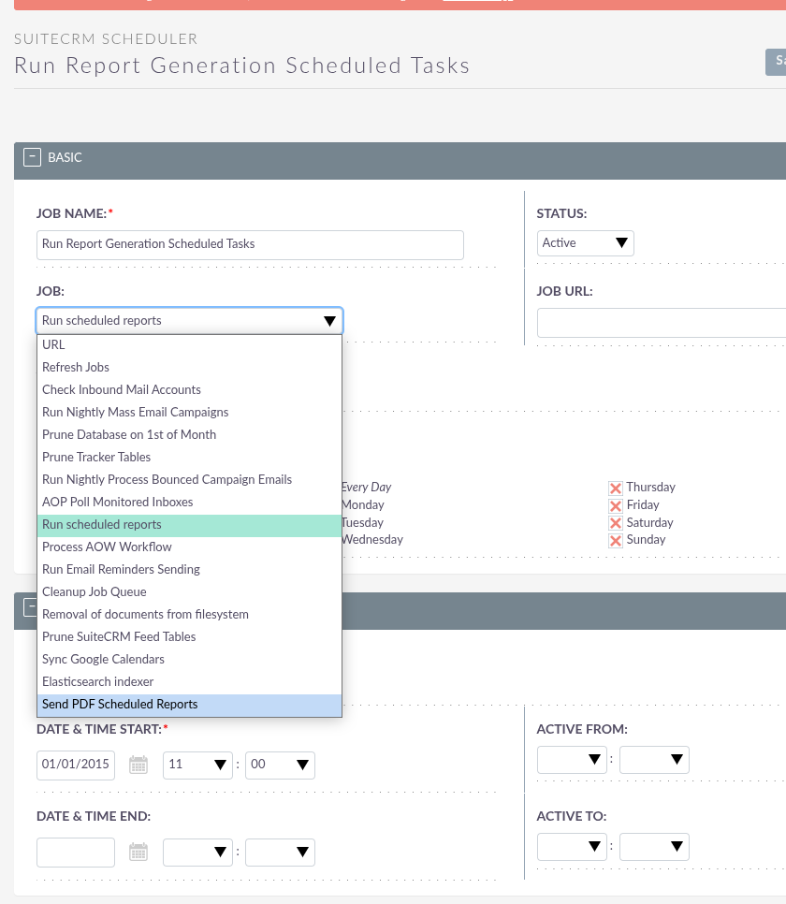786x904 pixels.
Task: Open start minute dropdown showing 00
Action: point(280,765)
